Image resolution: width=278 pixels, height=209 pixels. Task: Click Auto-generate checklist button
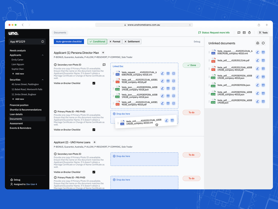69,42
